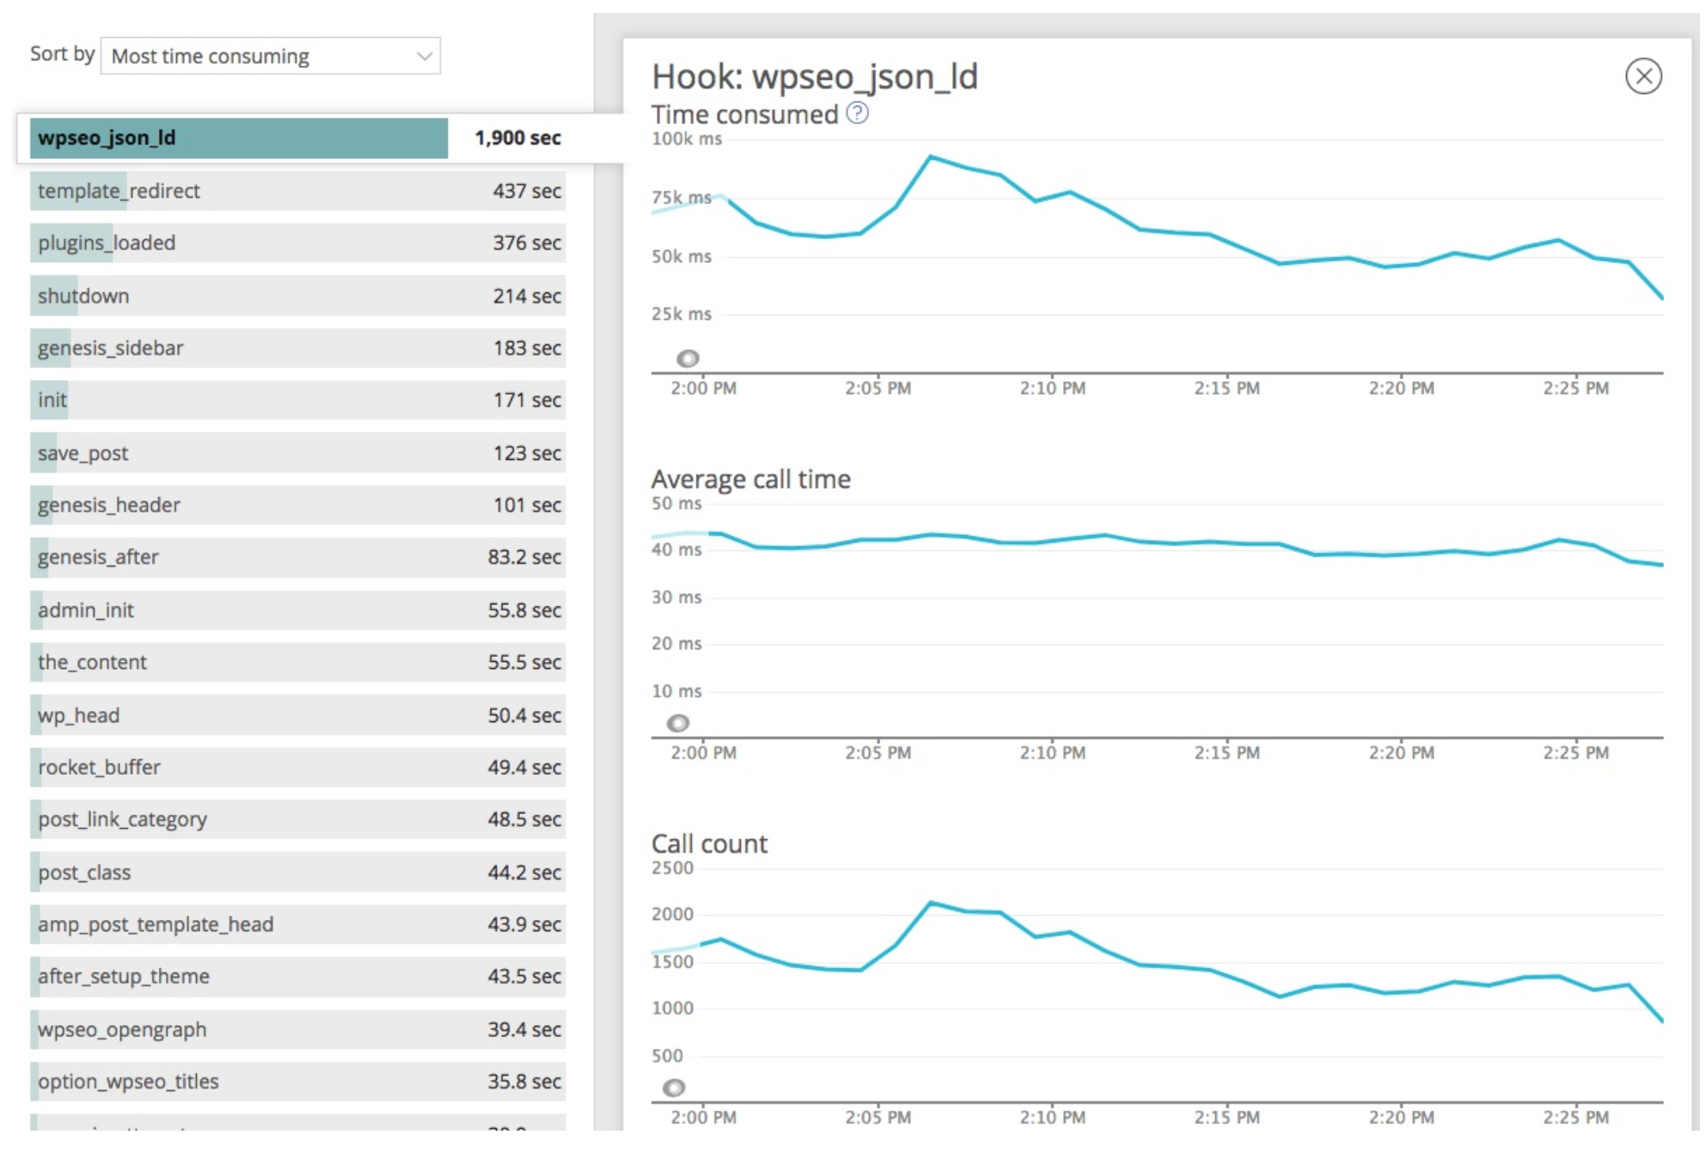Select the after_setup_theme hook row
The width and height of the screenshot is (1707, 1159).
click(297, 978)
